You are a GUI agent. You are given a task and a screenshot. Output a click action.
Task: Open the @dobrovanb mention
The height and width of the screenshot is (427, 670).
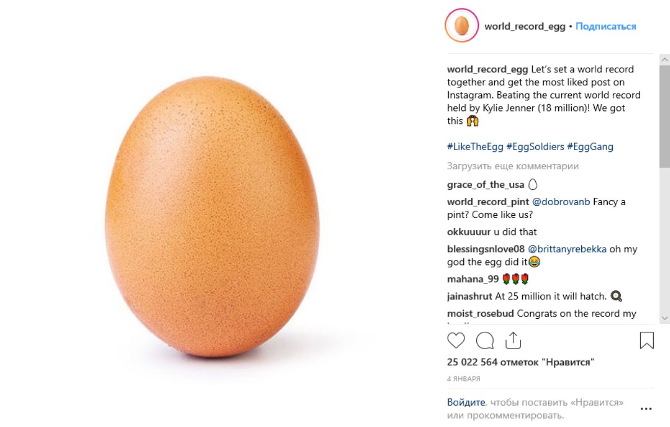(560, 202)
